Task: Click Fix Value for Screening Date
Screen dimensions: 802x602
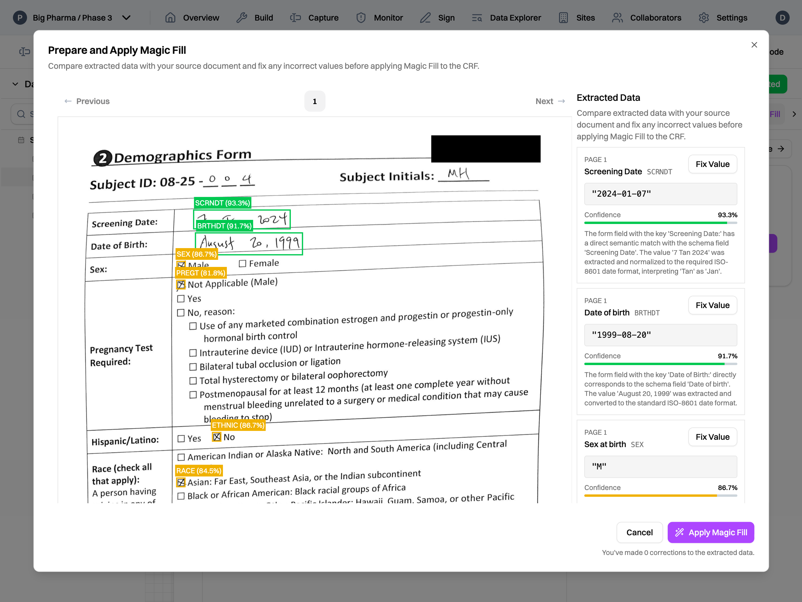Action: point(712,164)
